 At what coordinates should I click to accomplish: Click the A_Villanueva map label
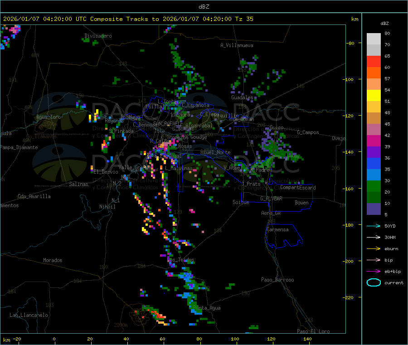237,45
